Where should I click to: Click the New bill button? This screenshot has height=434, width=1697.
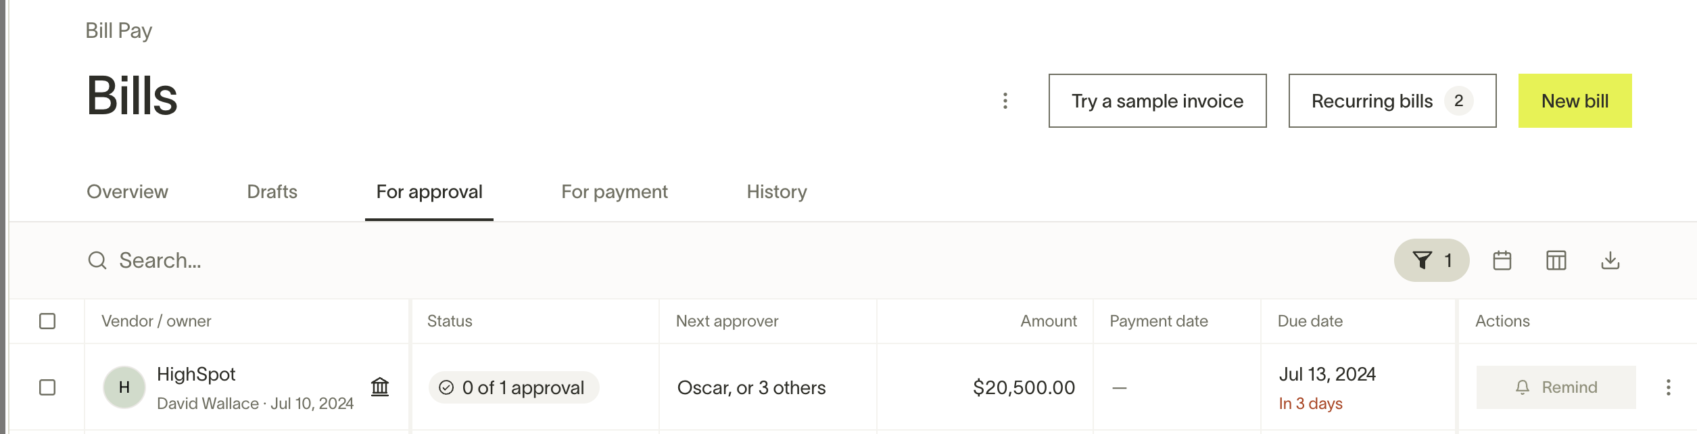click(x=1575, y=101)
